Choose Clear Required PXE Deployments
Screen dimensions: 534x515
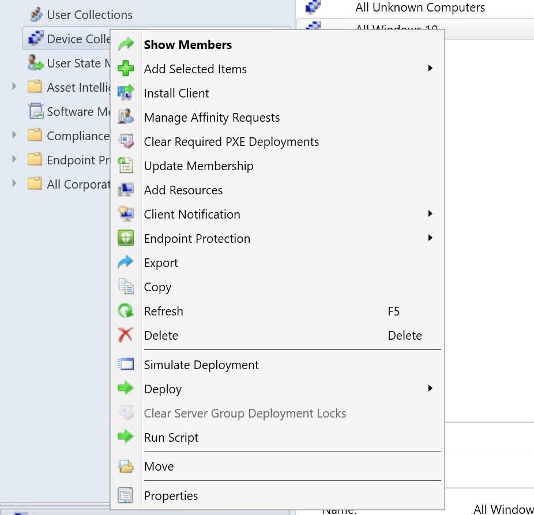point(231,142)
